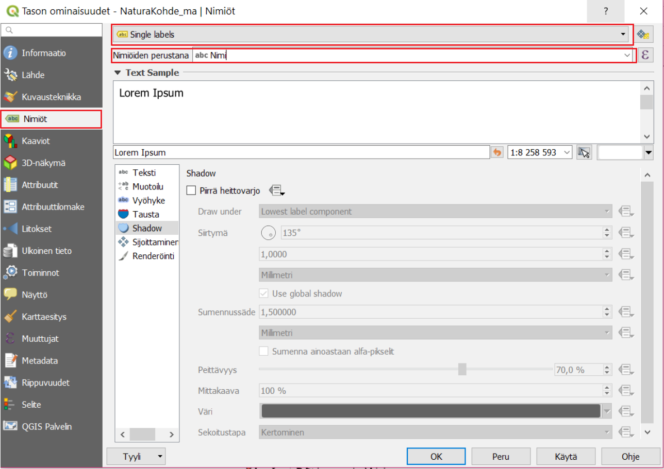Open the 3D-näkymä section
This screenshot has height=469, width=664.
coord(43,163)
